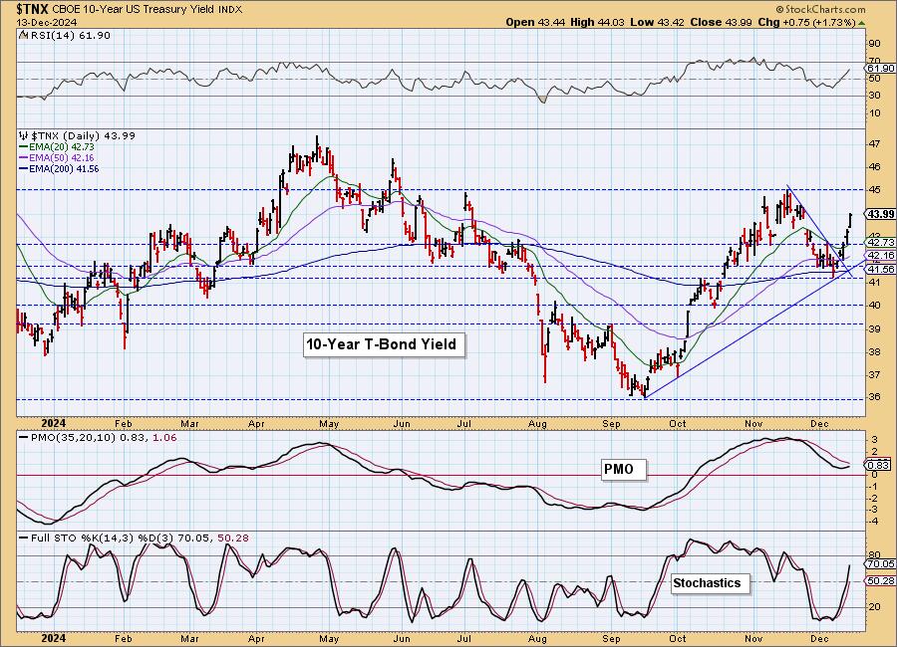Image resolution: width=897 pixels, height=647 pixels.
Task: Click the green up-arrow change indicator
Action: [x=862, y=23]
